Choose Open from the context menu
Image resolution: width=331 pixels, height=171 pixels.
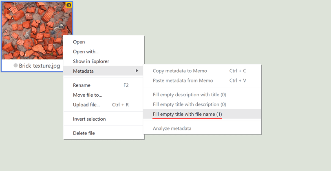click(104, 42)
